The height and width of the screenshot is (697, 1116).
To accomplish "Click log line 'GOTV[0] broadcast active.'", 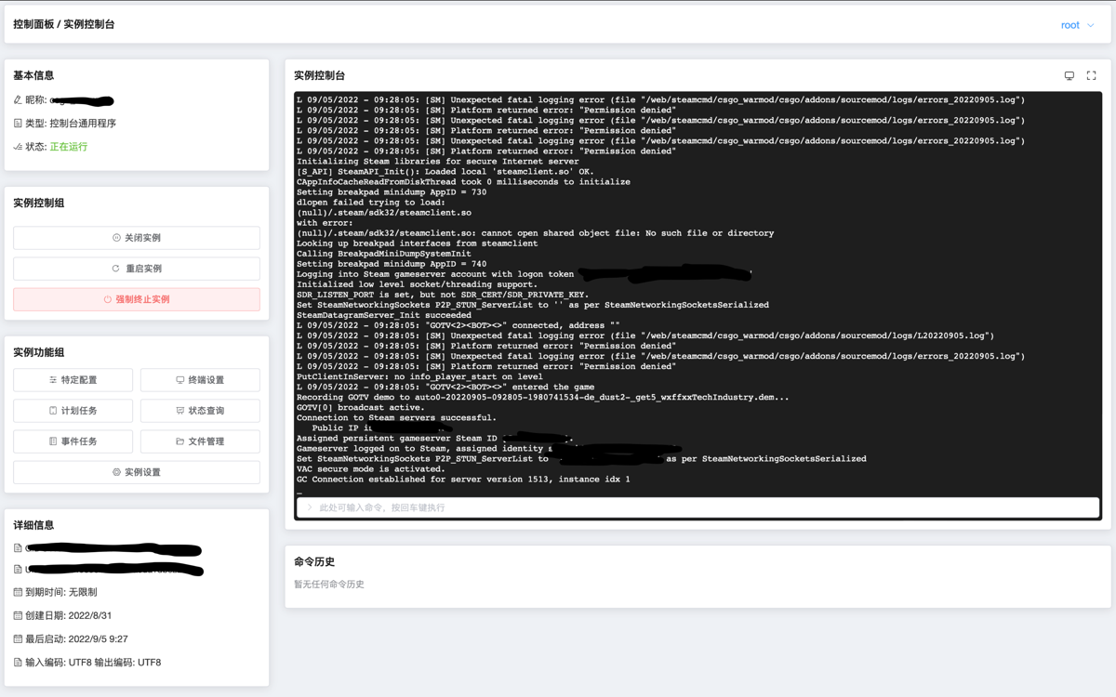I will tap(361, 407).
